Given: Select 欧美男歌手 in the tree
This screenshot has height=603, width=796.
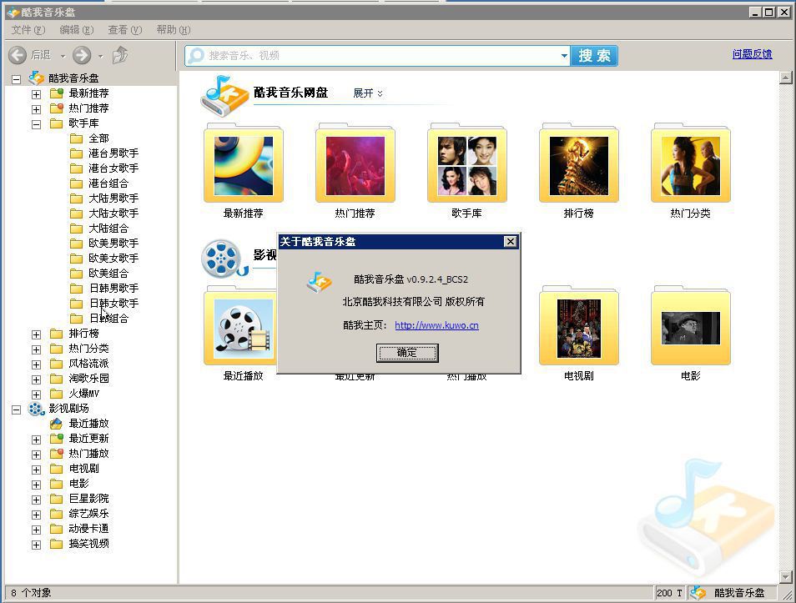Looking at the screenshot, I should click(x=113, y=244).
